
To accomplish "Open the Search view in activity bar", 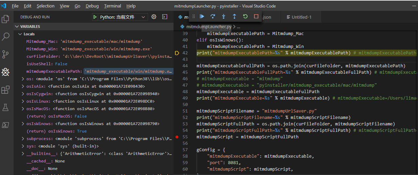I will pyautogui.click(x=5, y=37).
